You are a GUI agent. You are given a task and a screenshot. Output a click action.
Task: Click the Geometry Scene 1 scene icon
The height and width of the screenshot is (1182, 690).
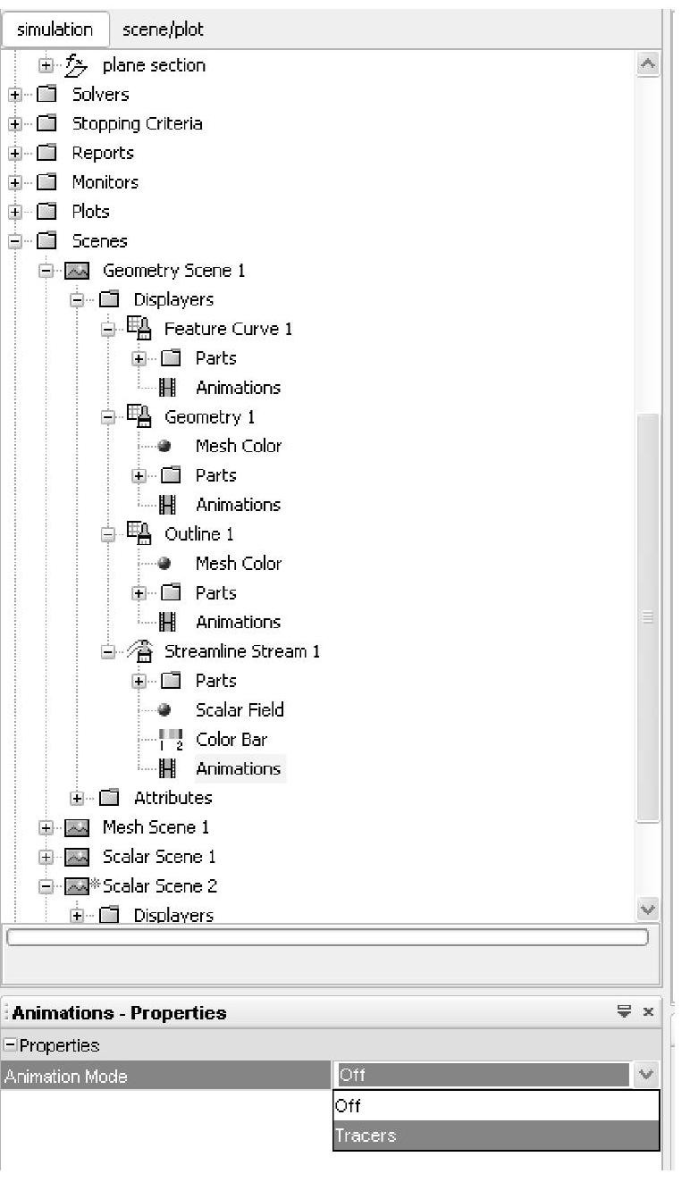point(78,271)
